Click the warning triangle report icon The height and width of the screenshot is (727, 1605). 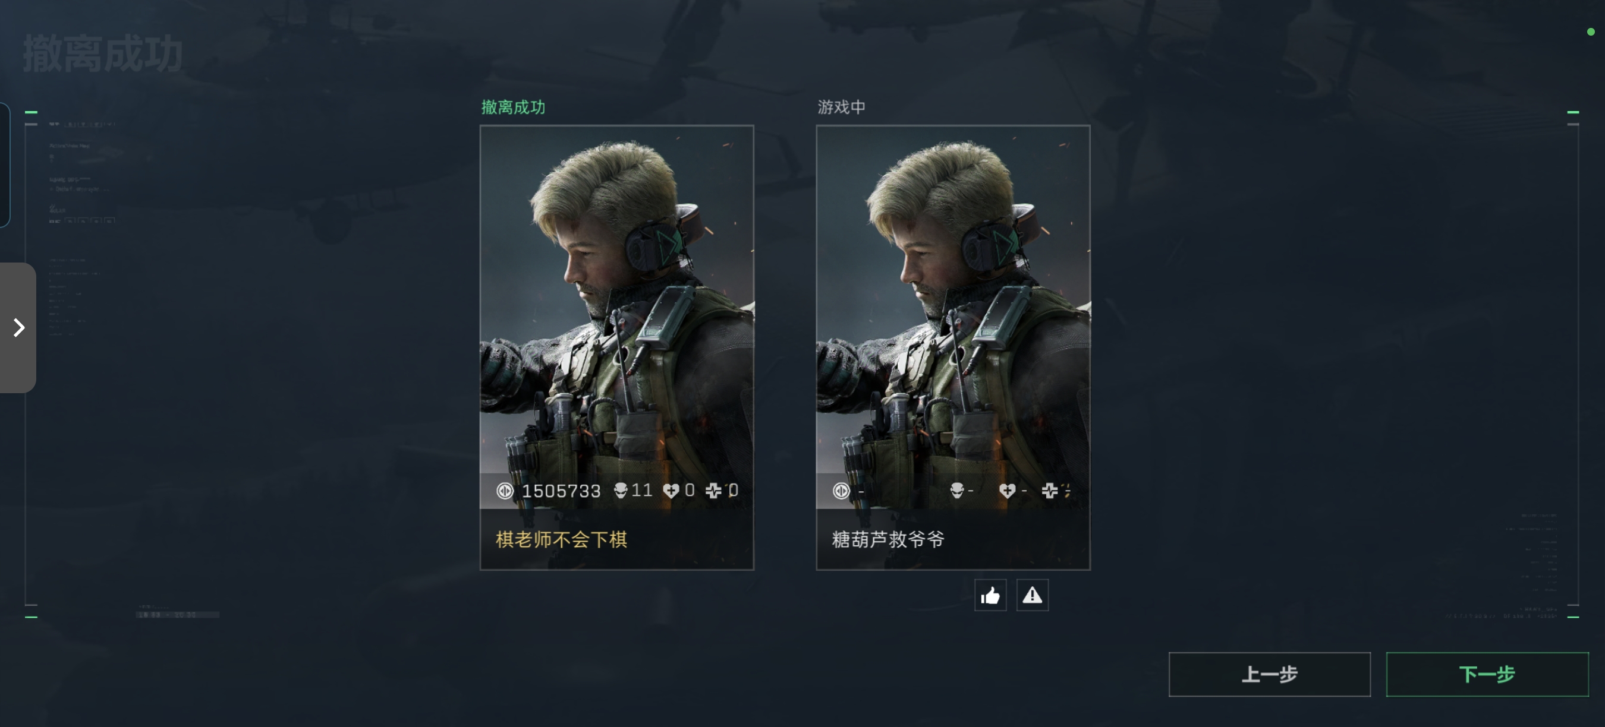click(x=1033, y=595)
